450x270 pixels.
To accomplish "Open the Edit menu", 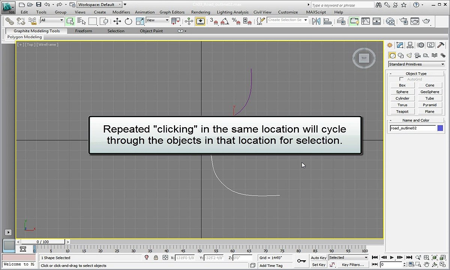I will [24, 12].
